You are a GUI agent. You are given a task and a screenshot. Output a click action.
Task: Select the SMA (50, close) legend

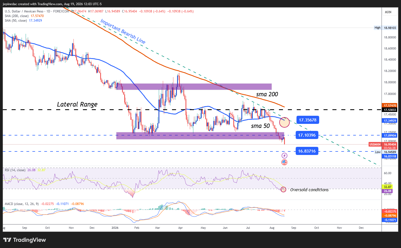[16, 21]
